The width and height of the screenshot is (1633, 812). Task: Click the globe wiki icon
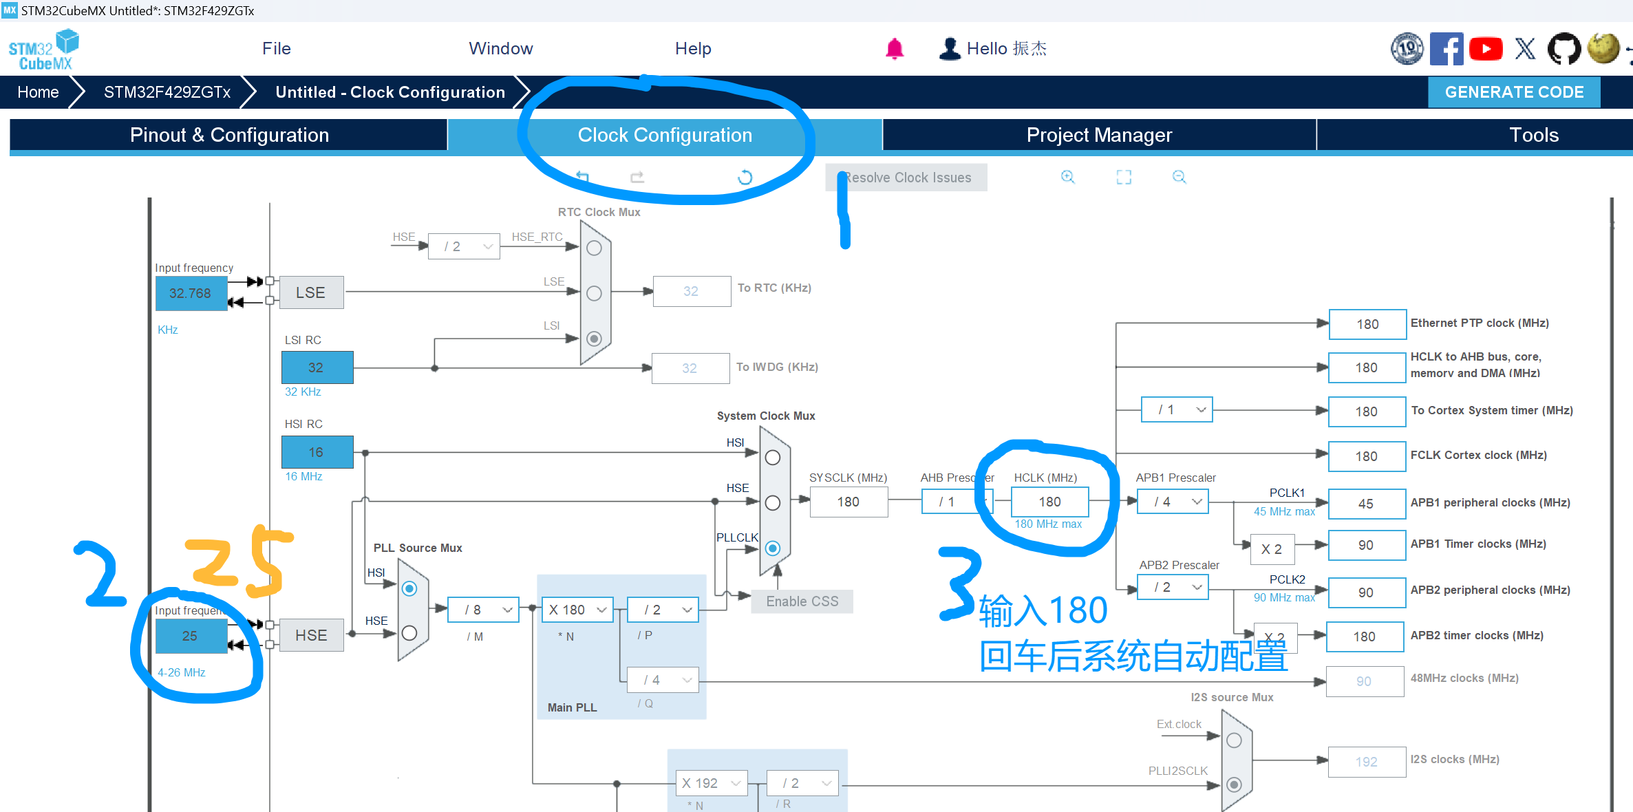[x=1603, y=48]
